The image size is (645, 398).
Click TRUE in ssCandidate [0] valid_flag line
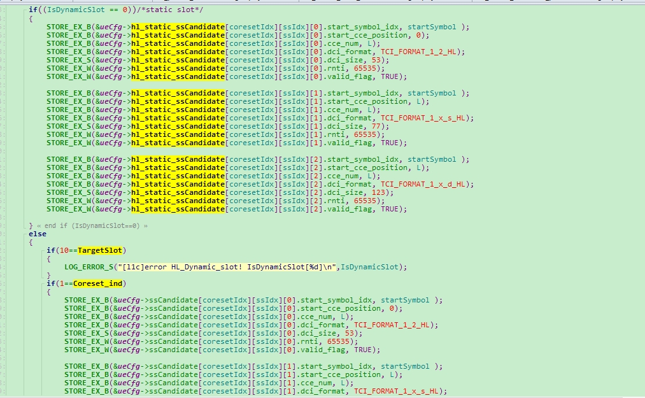(x=363, y=350)
